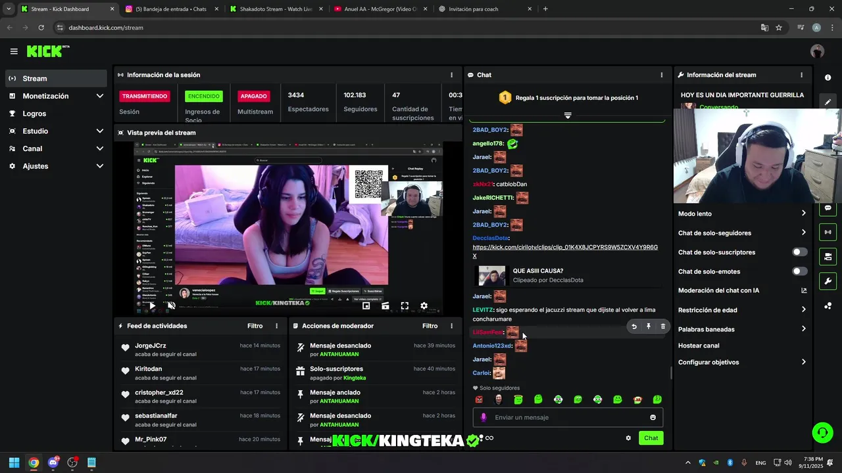This screenshot has height=473, width=842.
Task: Insert the red angry emote from quick emotes
Action: (479, 399)
